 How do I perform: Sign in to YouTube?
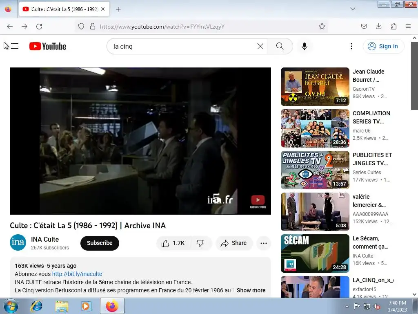click(383, 46)
